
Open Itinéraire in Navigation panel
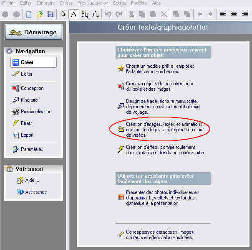pyautogui.click(x=25, y=100)
